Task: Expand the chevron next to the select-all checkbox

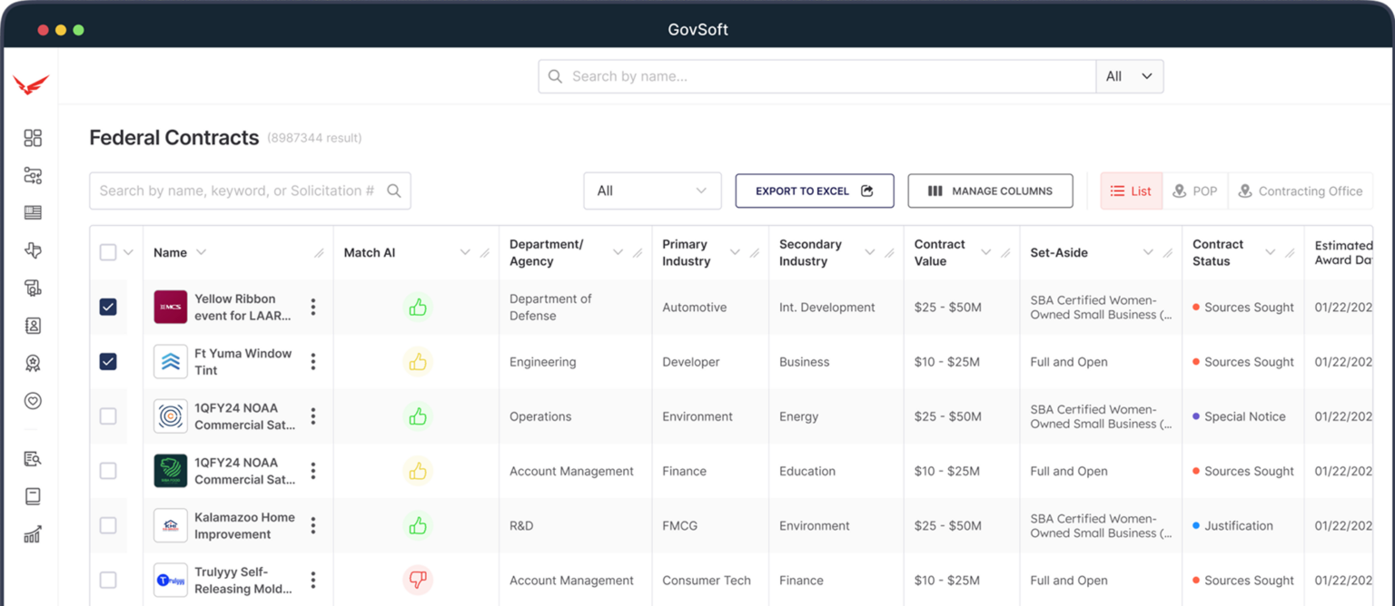Action: coord(128,252)
